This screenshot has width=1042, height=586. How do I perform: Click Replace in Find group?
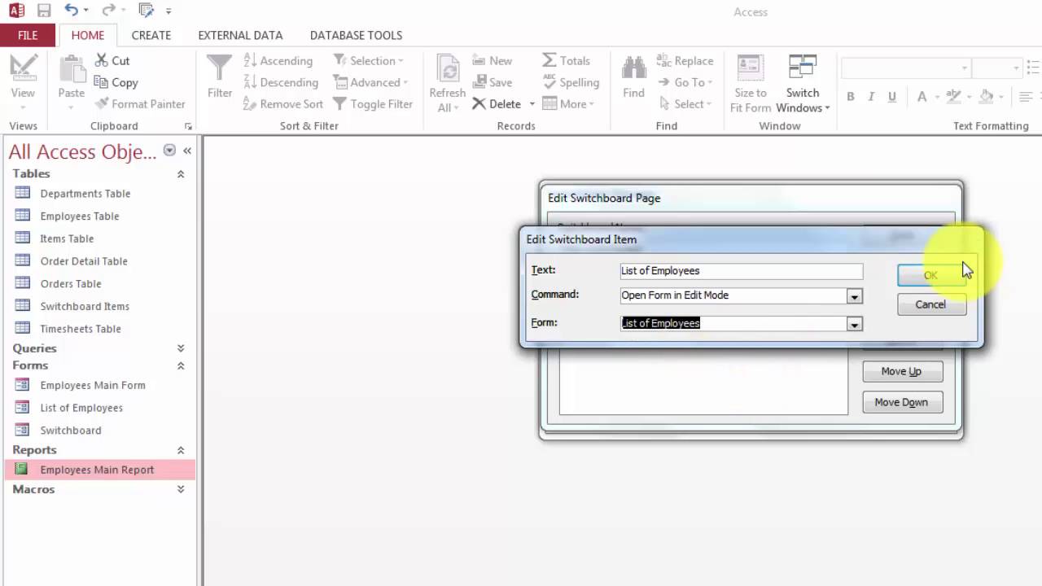685,60
